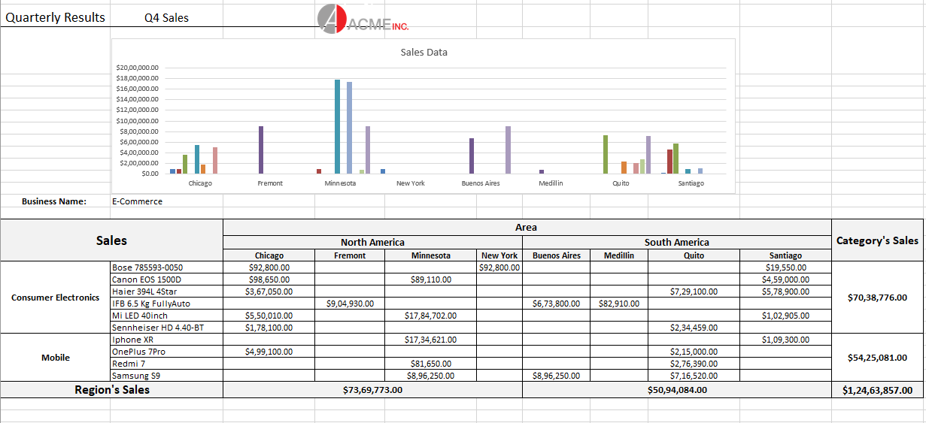Screen dimensions: 926x423
Task: Select the Mi LED 40inch product cell
Action: [x=167, y=316]
